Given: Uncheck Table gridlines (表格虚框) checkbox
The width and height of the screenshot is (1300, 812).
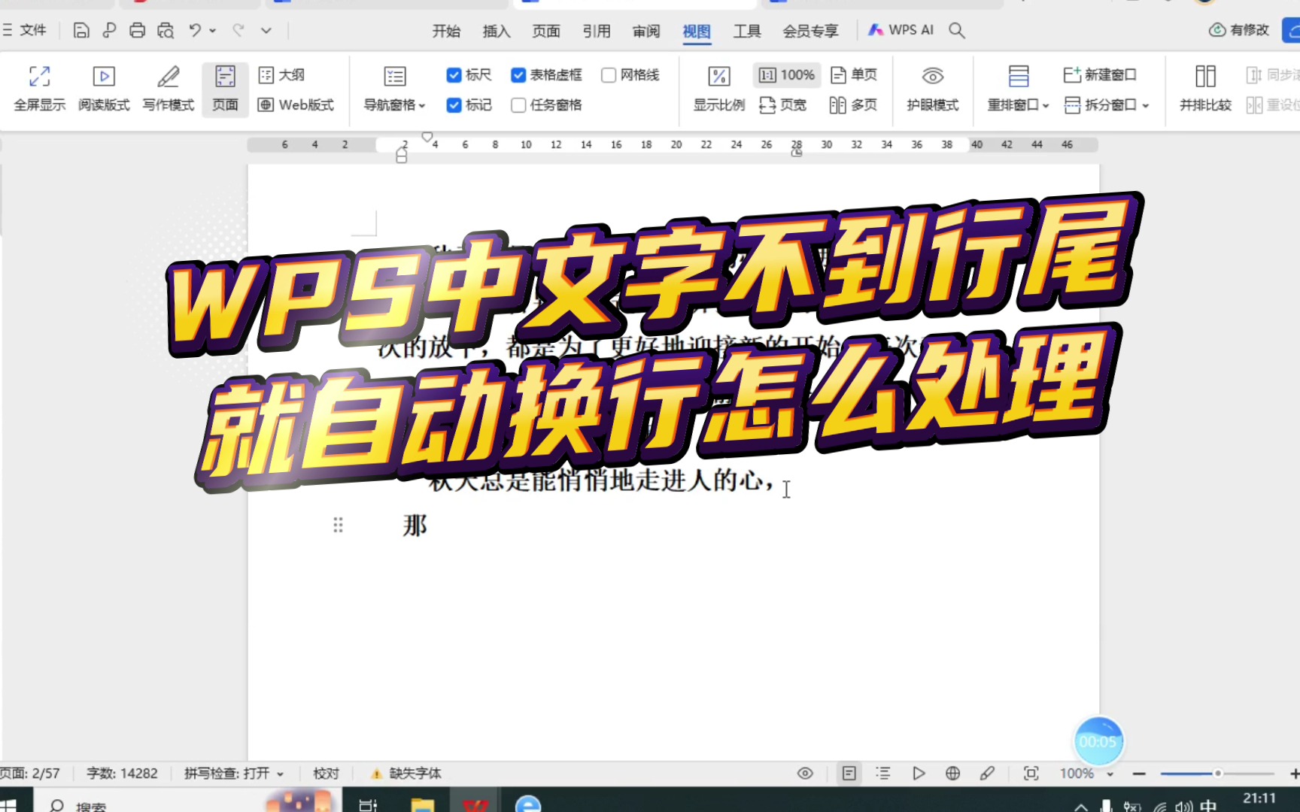Looking at the screenshot, I should point(518,74).
